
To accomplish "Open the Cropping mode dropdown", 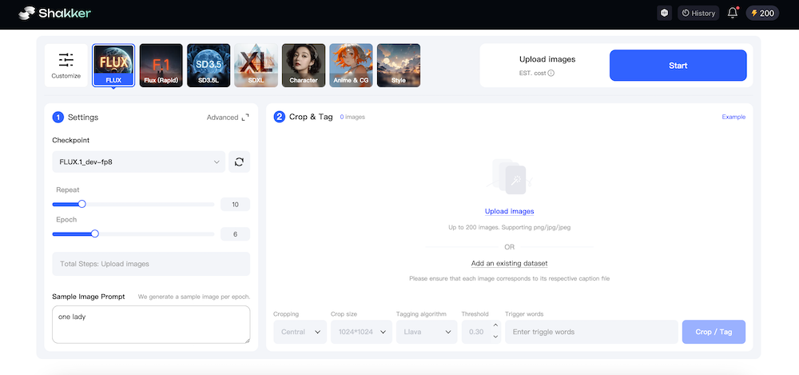I will click(x=300, y=332).
